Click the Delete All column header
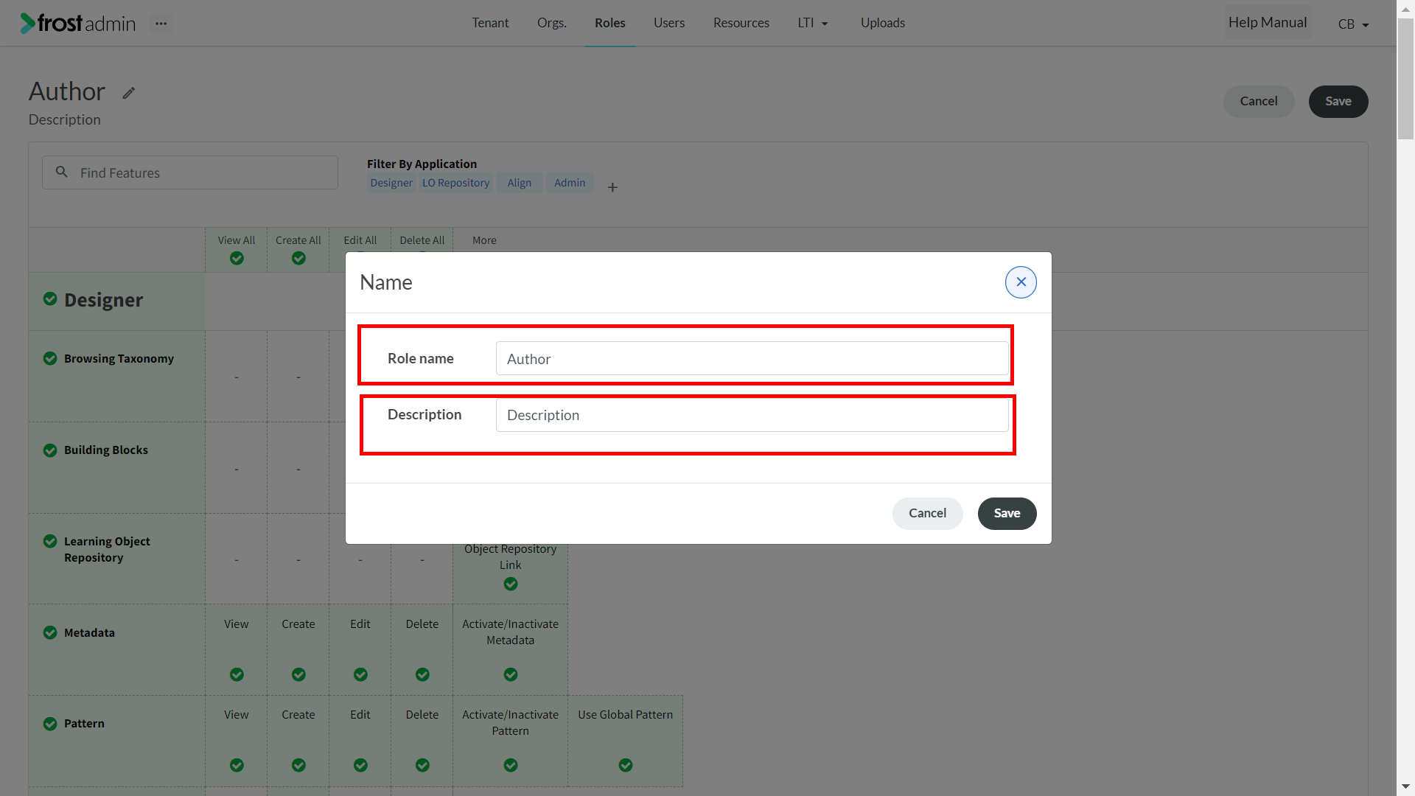Viewport: 1415px width, 796px height. [422, 240]
